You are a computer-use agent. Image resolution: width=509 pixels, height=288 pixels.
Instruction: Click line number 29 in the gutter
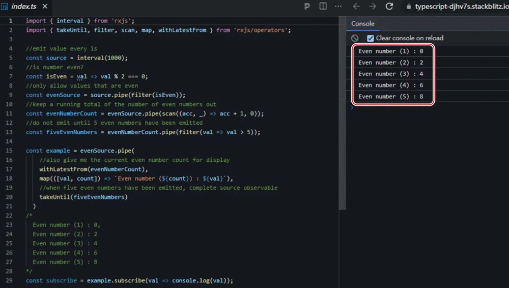pyautogui.click(x=9, y=280)
